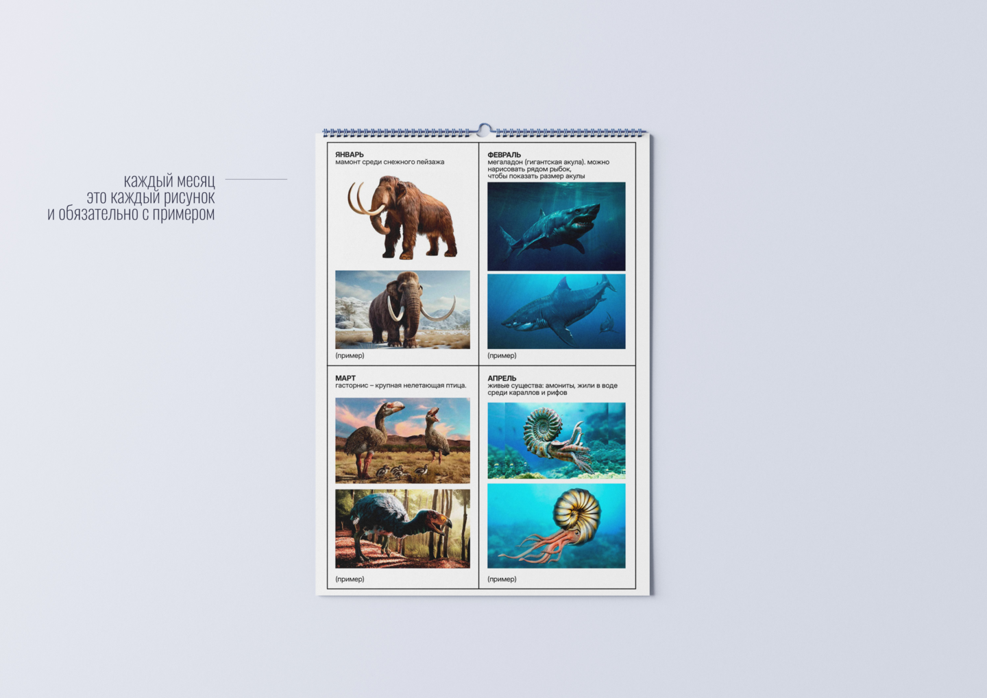Select the mammoth in snowy landscape image
Image resolution: width=987 pixels, height=698 pixels.
402,309
